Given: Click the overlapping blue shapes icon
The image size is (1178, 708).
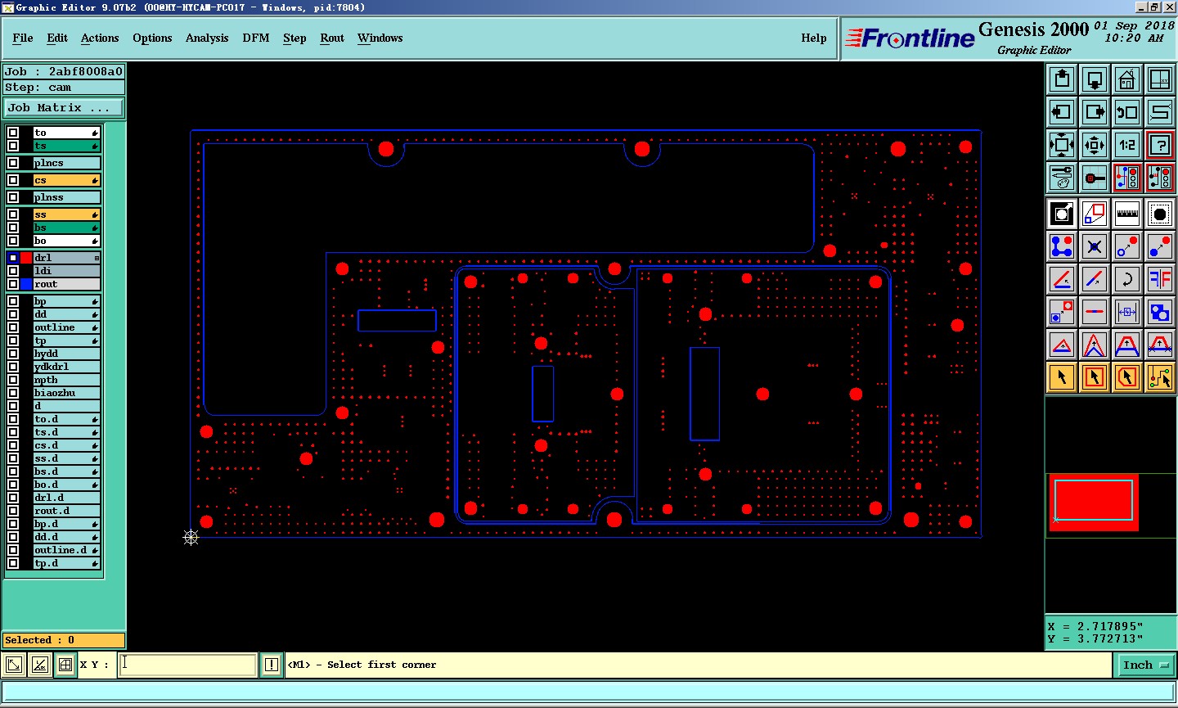Looking at the screenshot, I should pos(1160,312).
